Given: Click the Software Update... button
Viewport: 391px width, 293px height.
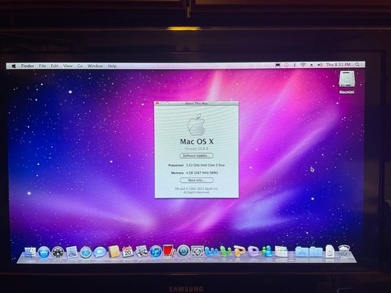Looking at the screenshot, I should (196, 155).
